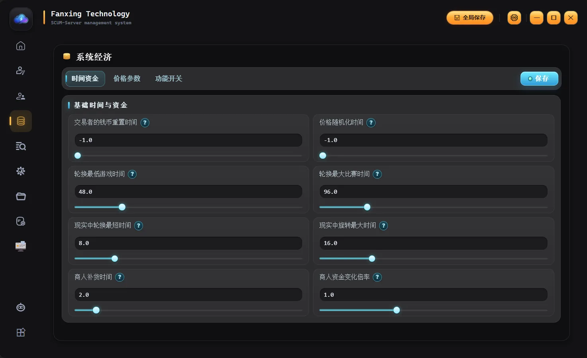This screenshot has width=587, height=358.
Task: Click the cloud app logo
Action: 21,19
